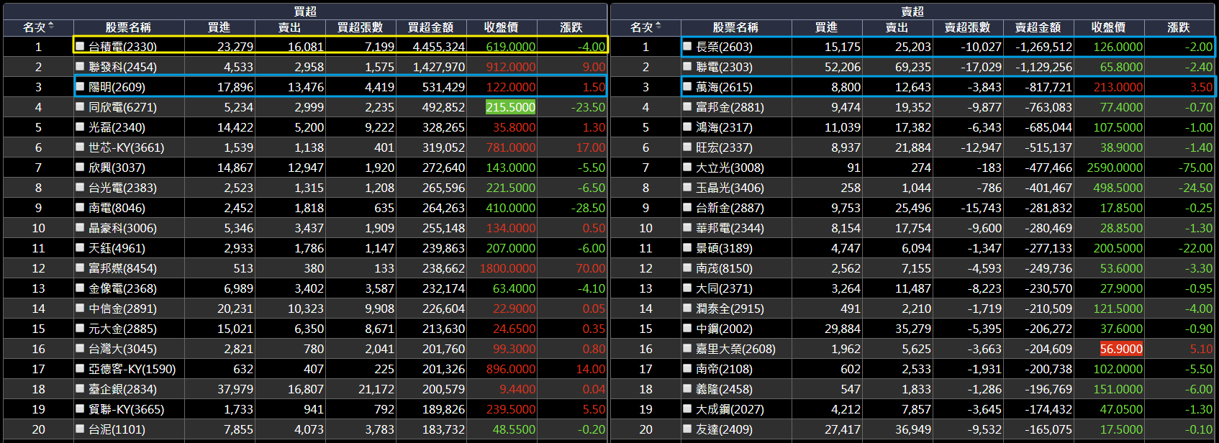Click 賣超金額 value -1,269,512
Image resolution: width=1219 pixels, height=443 pixels.
point(1043,47)
